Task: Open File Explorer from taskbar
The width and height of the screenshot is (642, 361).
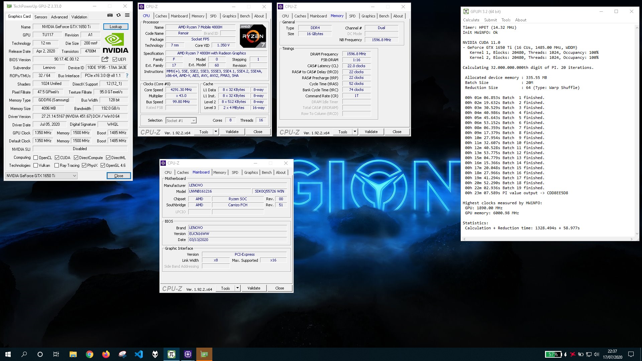Action: (73, 354)
